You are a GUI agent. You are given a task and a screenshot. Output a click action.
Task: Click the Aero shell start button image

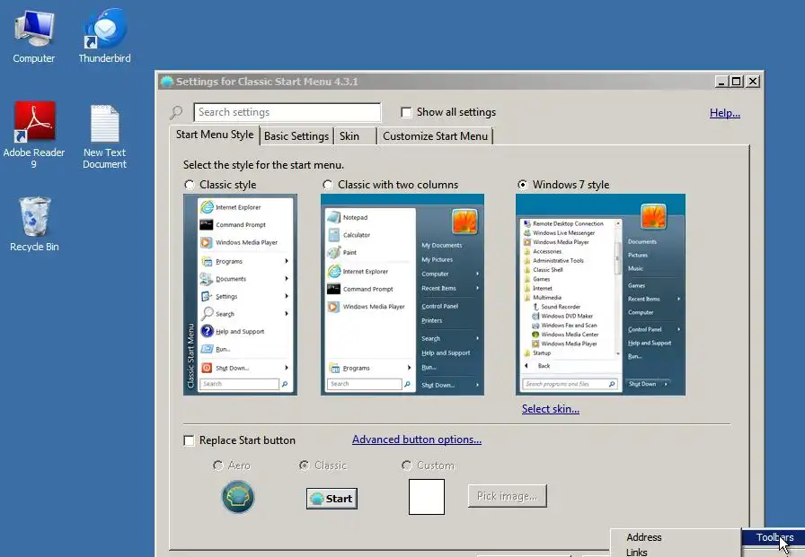pos(238,497)
